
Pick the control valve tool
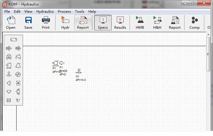point(9,57)
